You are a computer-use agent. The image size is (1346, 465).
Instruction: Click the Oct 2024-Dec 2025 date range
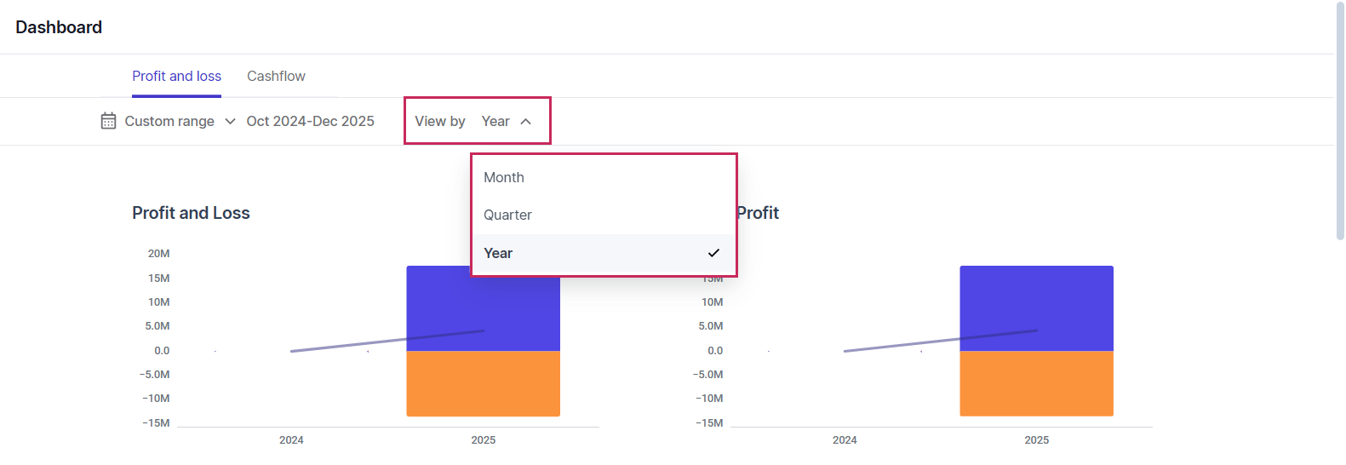310,121
